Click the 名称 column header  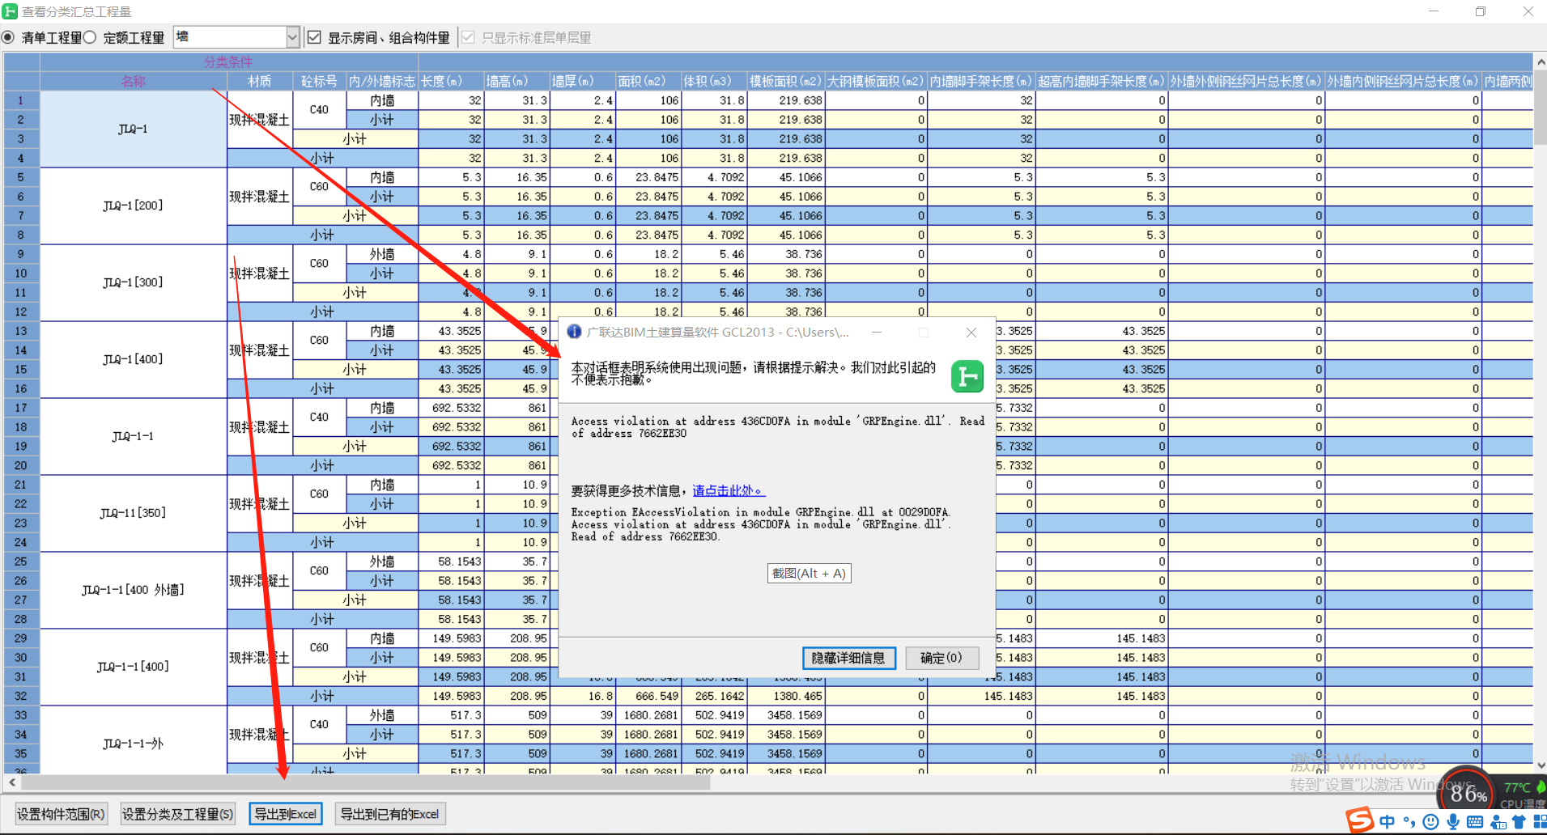pyautogui.click(x=134, y=81)
